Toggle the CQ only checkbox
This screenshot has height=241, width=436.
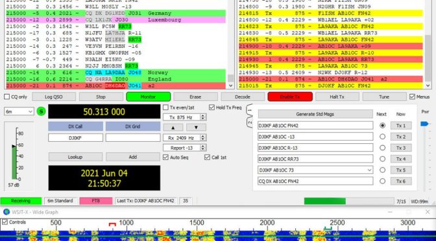7,97
